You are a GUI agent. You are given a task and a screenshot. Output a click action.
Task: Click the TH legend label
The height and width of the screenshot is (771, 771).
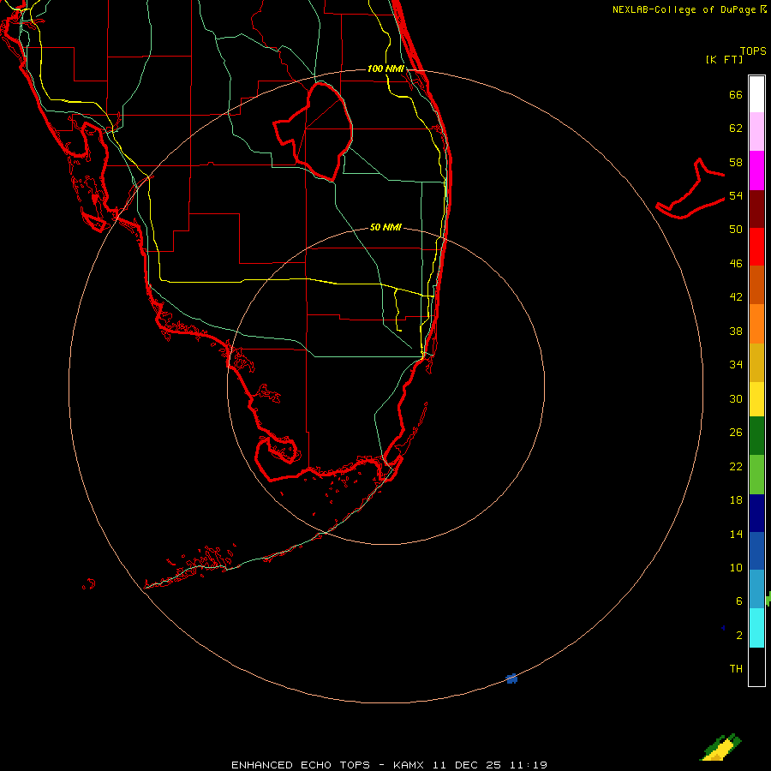tap(736, 669)
